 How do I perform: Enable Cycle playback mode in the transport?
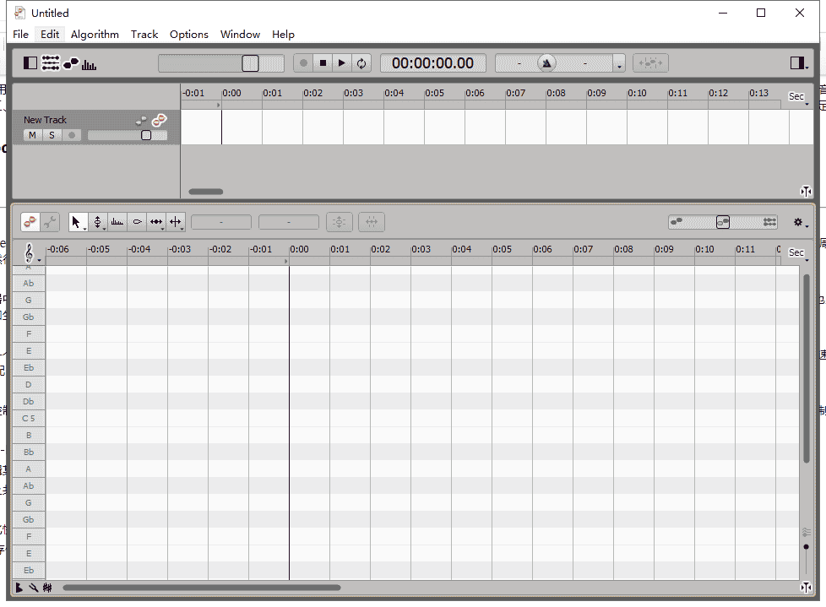[x=361, y=62]
